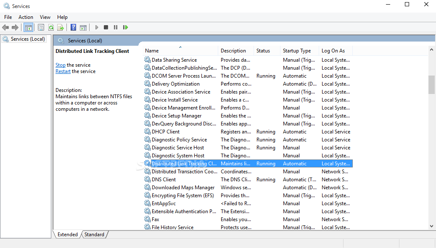Sort by the Startup Type column header
The image size is (436, 248).
point(299,51)
